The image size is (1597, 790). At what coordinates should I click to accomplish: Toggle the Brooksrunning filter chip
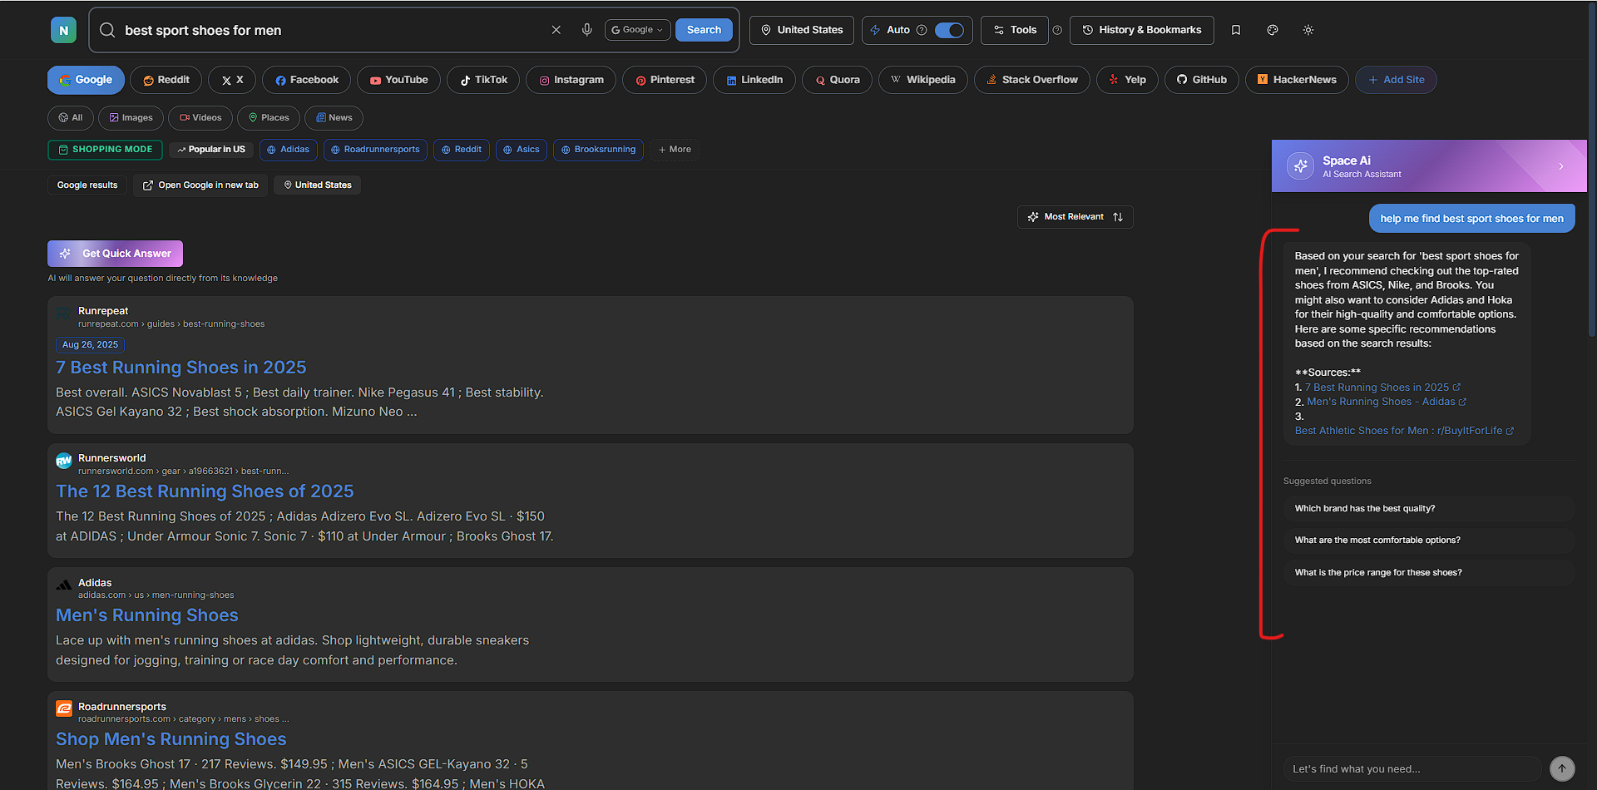(x=598, y=150)
